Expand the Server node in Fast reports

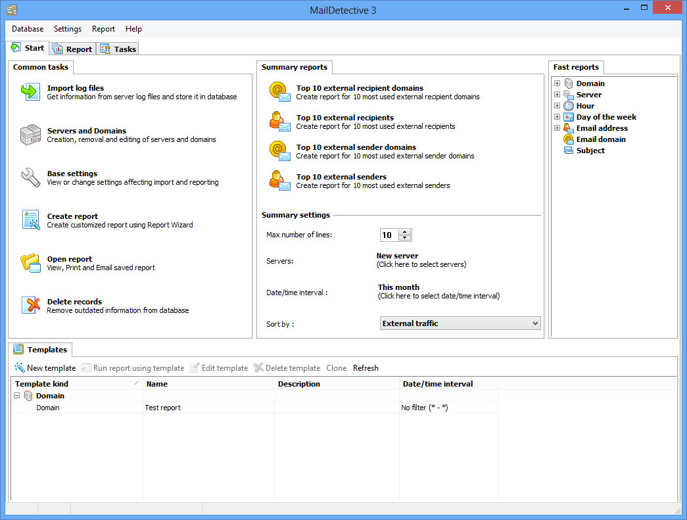(557, 95)
